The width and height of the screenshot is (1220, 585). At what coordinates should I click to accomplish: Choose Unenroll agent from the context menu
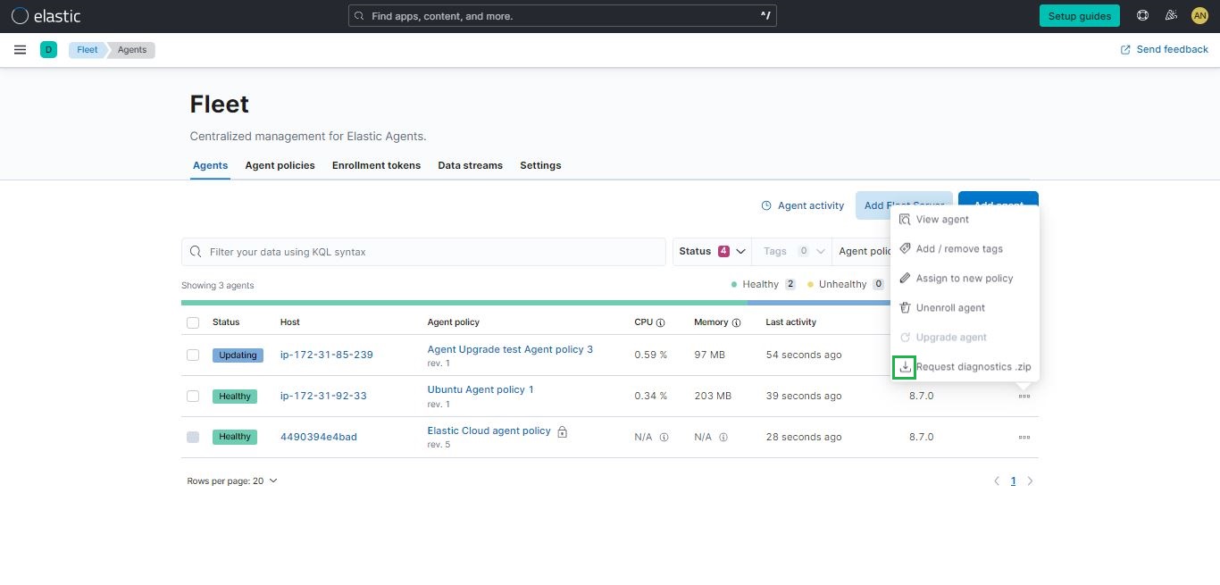[x=949, y=307]
